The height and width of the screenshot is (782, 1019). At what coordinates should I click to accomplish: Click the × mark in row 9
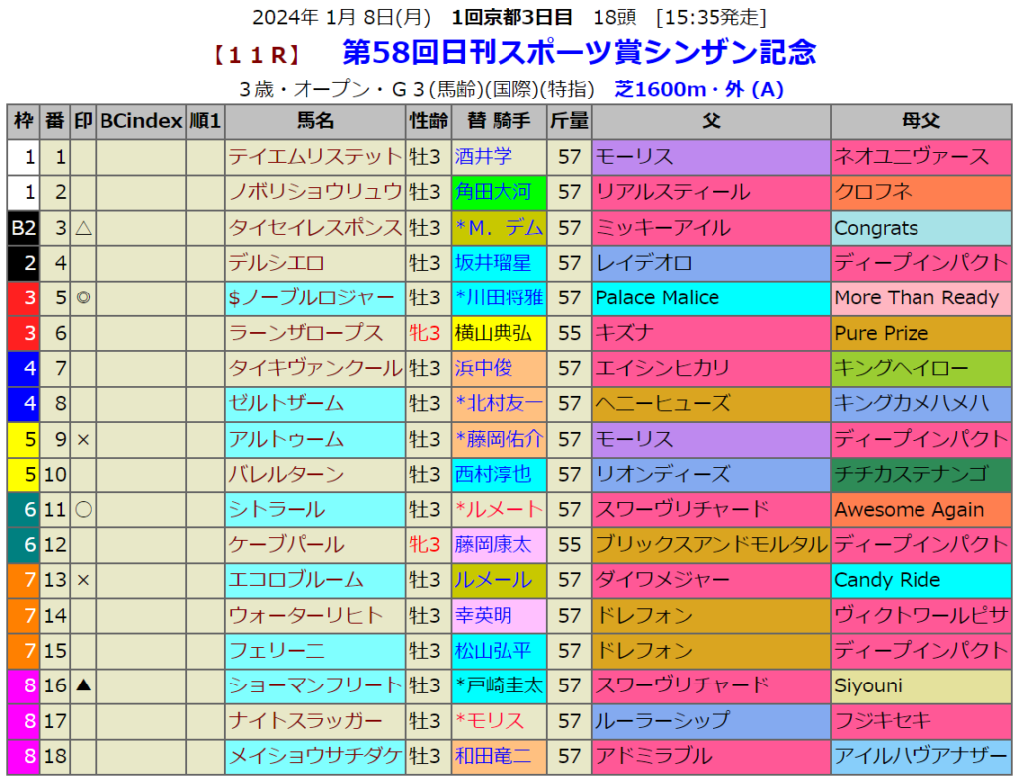[x=83, y=439]
